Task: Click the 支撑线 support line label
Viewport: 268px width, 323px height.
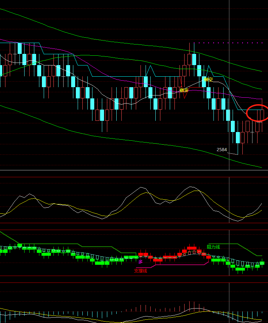Action: coord(141,271)
